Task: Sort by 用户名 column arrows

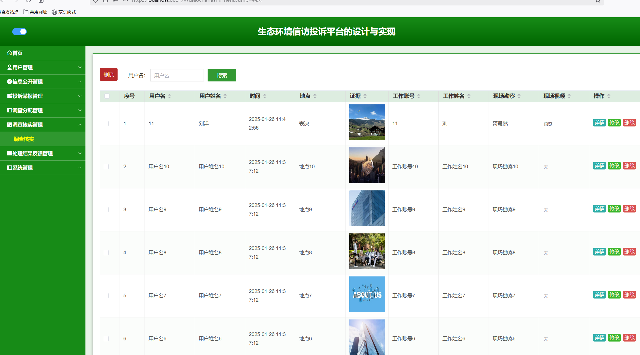Action: [x=169, y=96]
